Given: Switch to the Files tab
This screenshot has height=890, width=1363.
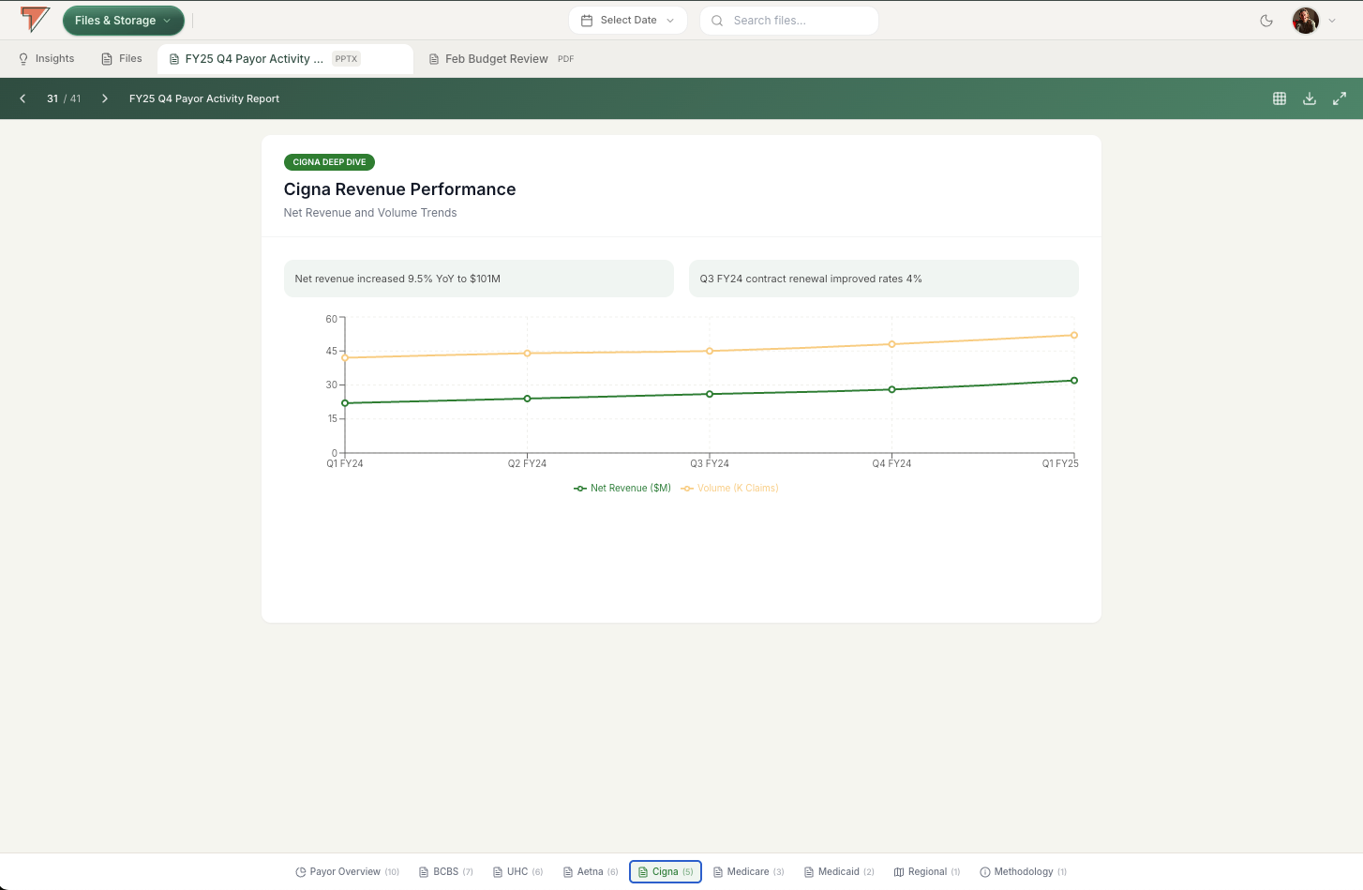Looking at the screenshot, I should coord(122,59).
